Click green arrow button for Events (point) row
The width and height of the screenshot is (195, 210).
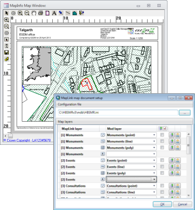[172, 160]
